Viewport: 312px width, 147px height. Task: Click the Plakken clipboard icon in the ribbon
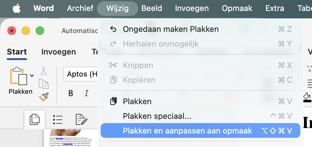pyautogui.click(x=18, y=76)
